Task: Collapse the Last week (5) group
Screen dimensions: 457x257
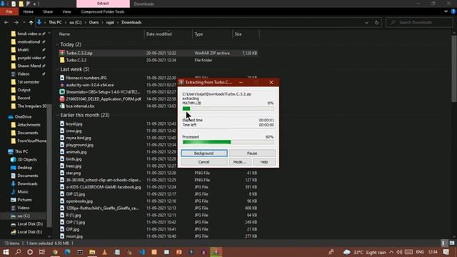Action: pyautogui.click(x=57, y=69)
